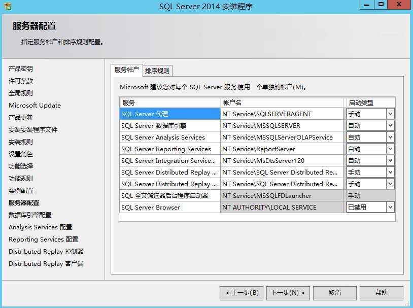Open startup type dropdown for Integration Services row
This screenshot has width=413, height=308.
pos(390,160)
